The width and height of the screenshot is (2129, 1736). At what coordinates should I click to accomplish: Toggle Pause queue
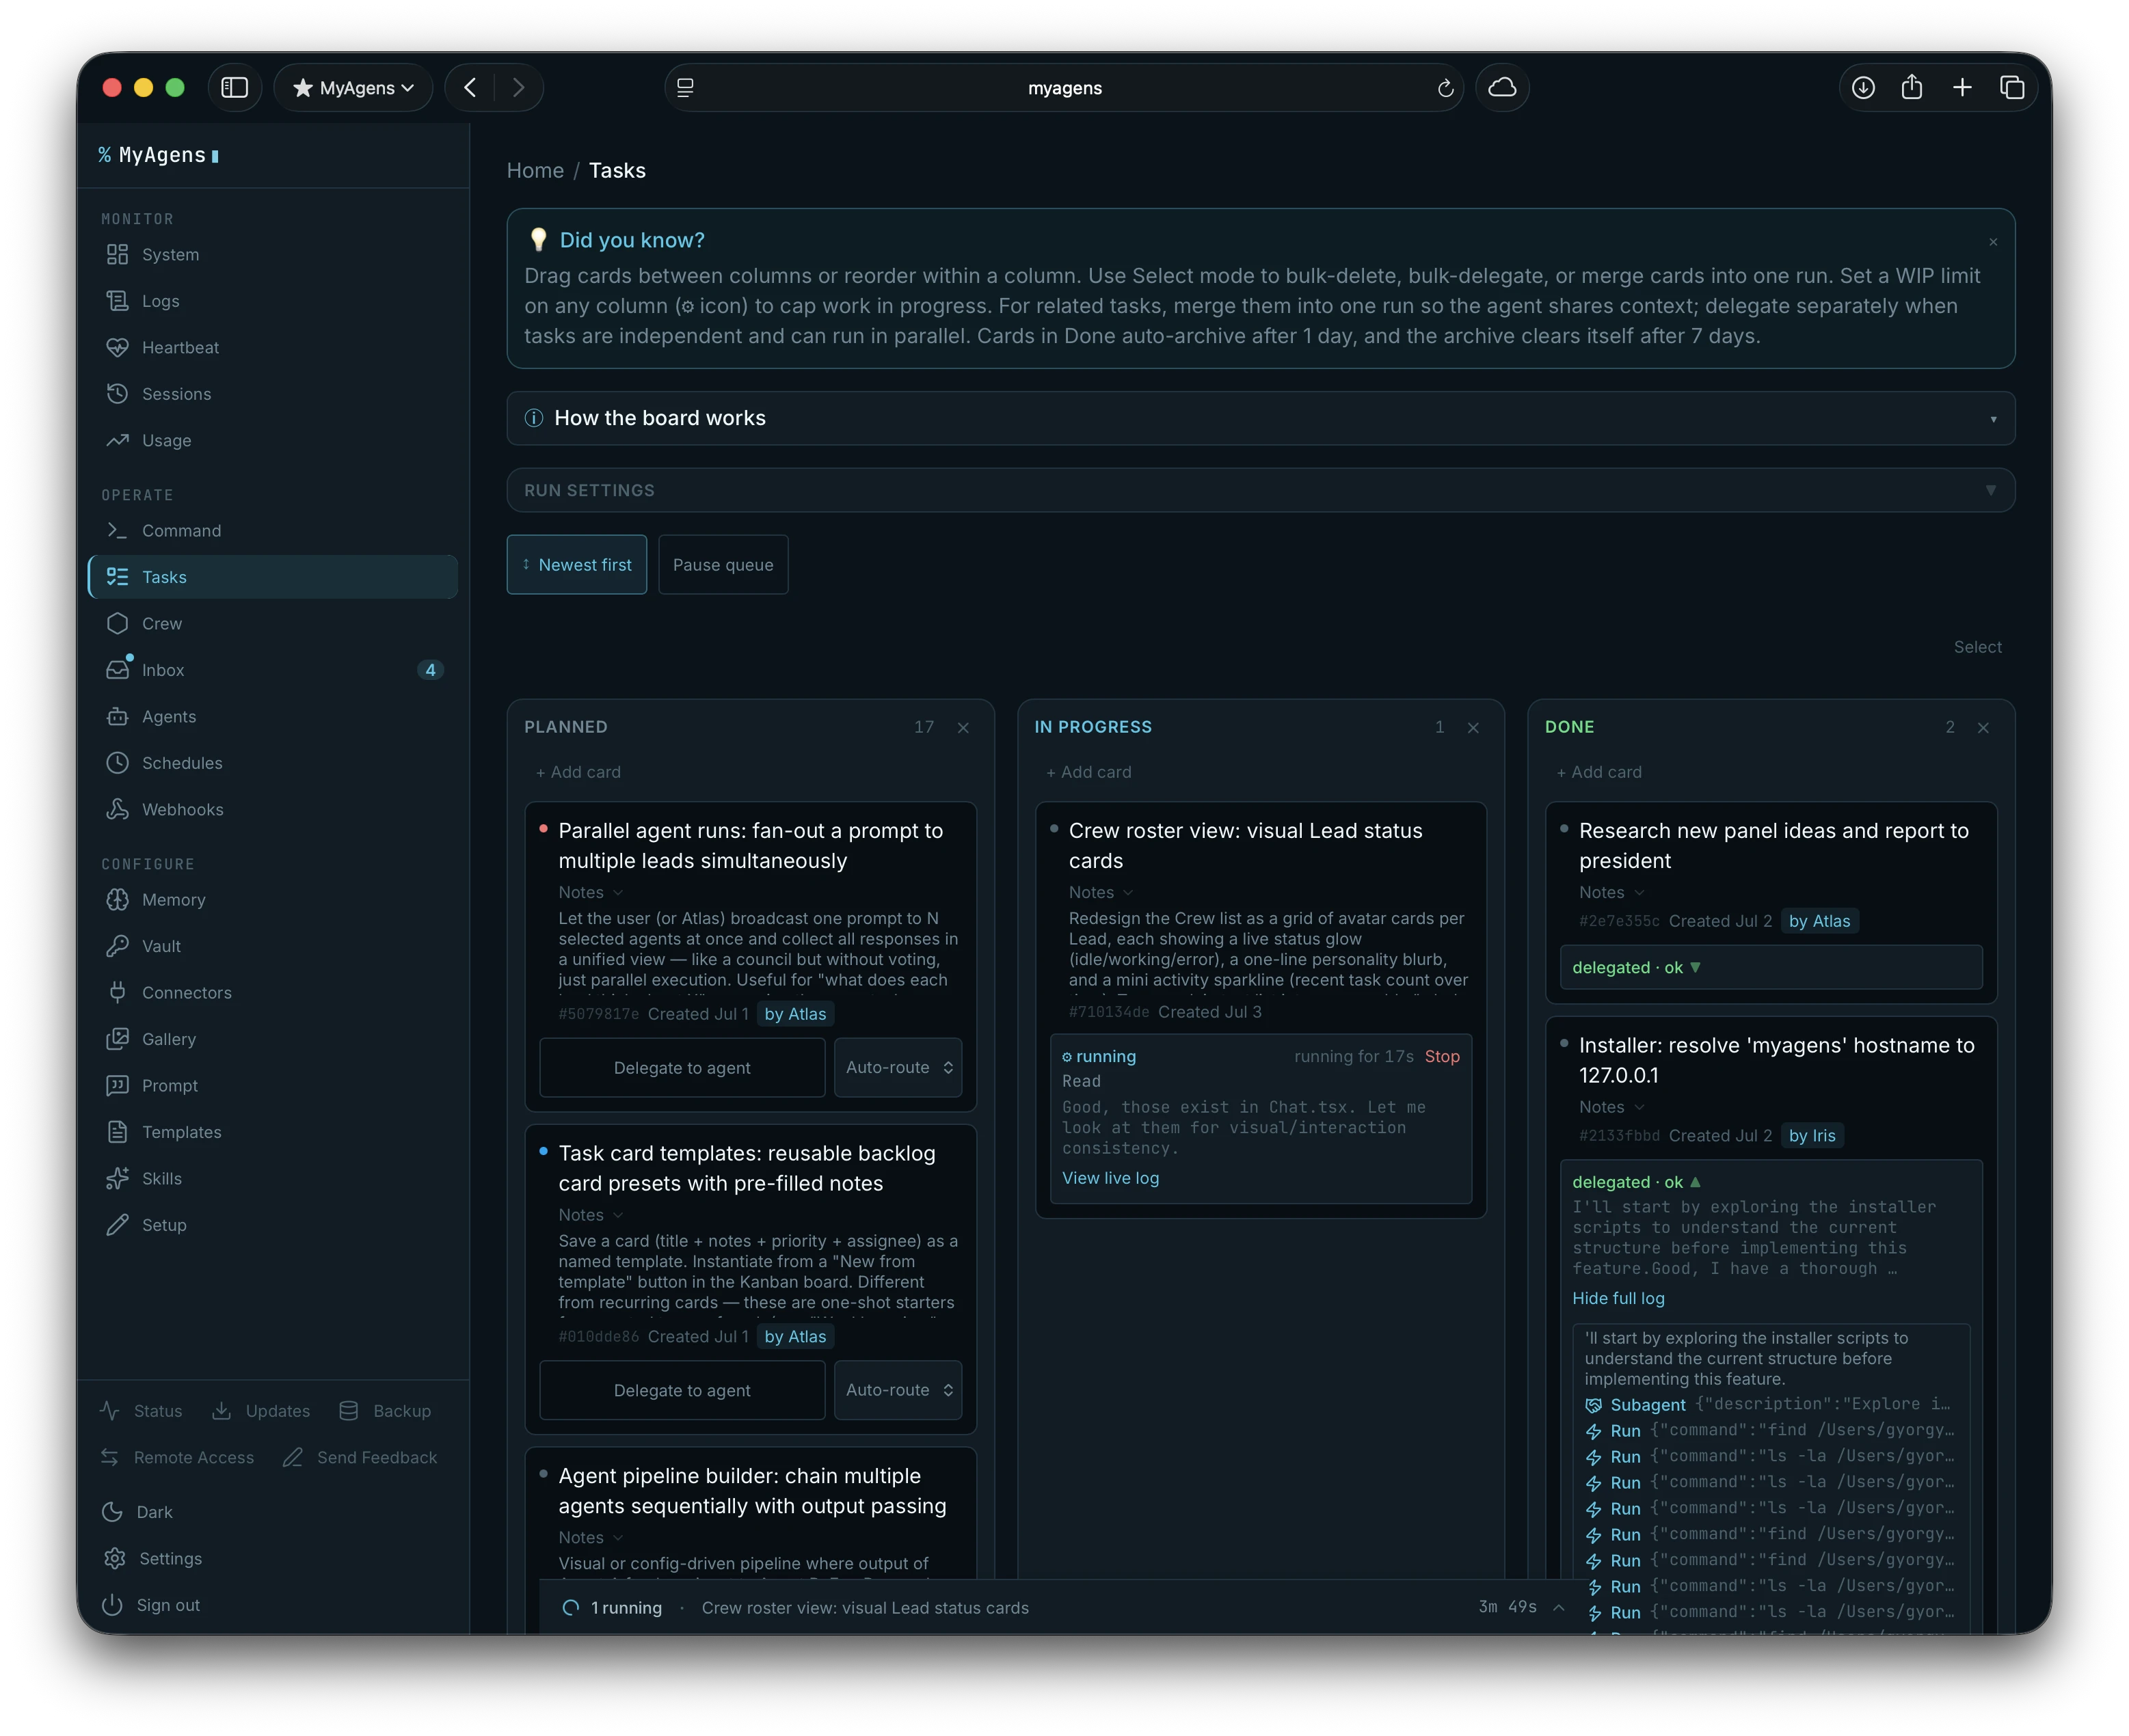pyautogui.click(x=723, y=564)
